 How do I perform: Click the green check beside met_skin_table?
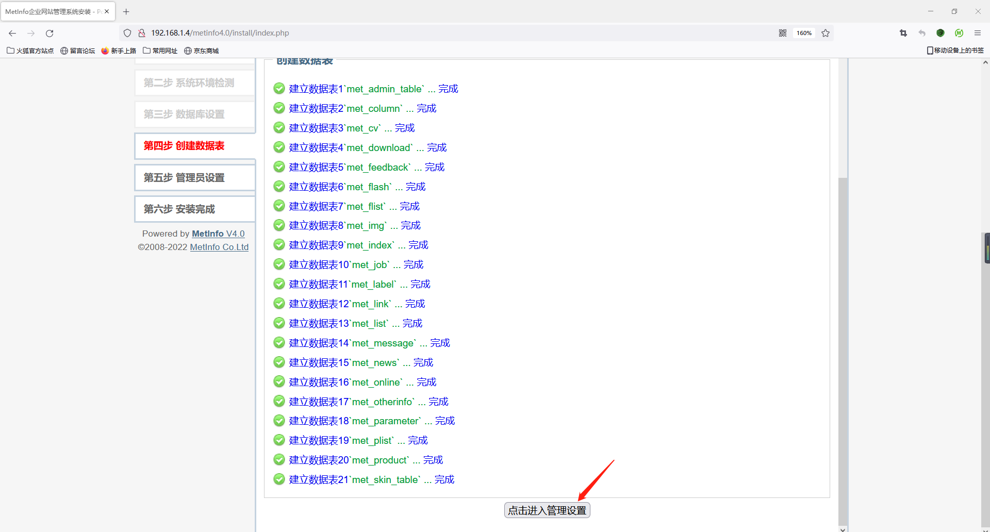pos(279,479)
